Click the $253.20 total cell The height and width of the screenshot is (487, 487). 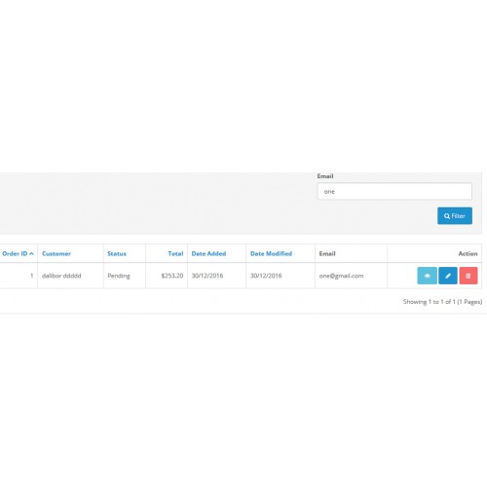coord(172,276)
